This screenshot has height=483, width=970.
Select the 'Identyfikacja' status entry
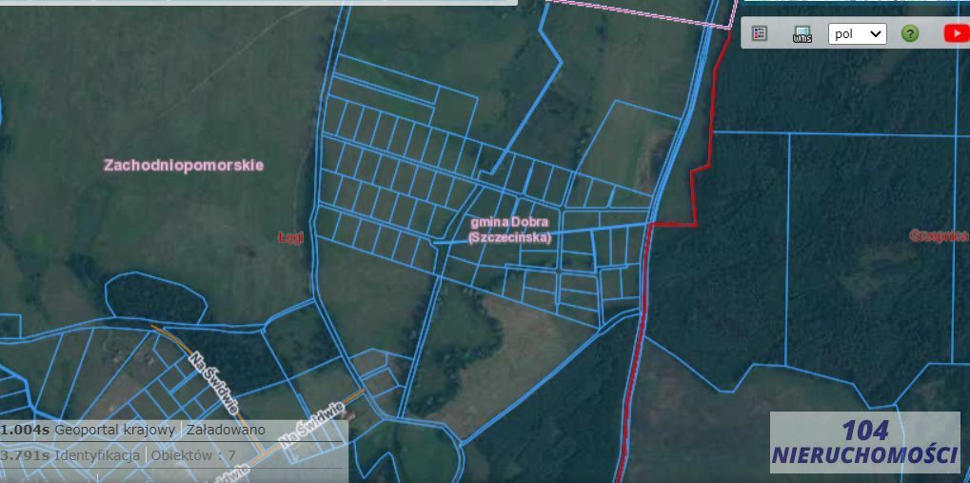pos(96,455)
